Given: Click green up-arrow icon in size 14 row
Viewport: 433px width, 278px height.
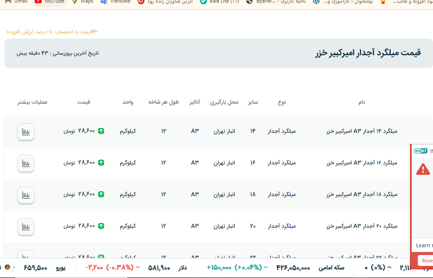Looking at the screenshot, I should coord(101,131).
